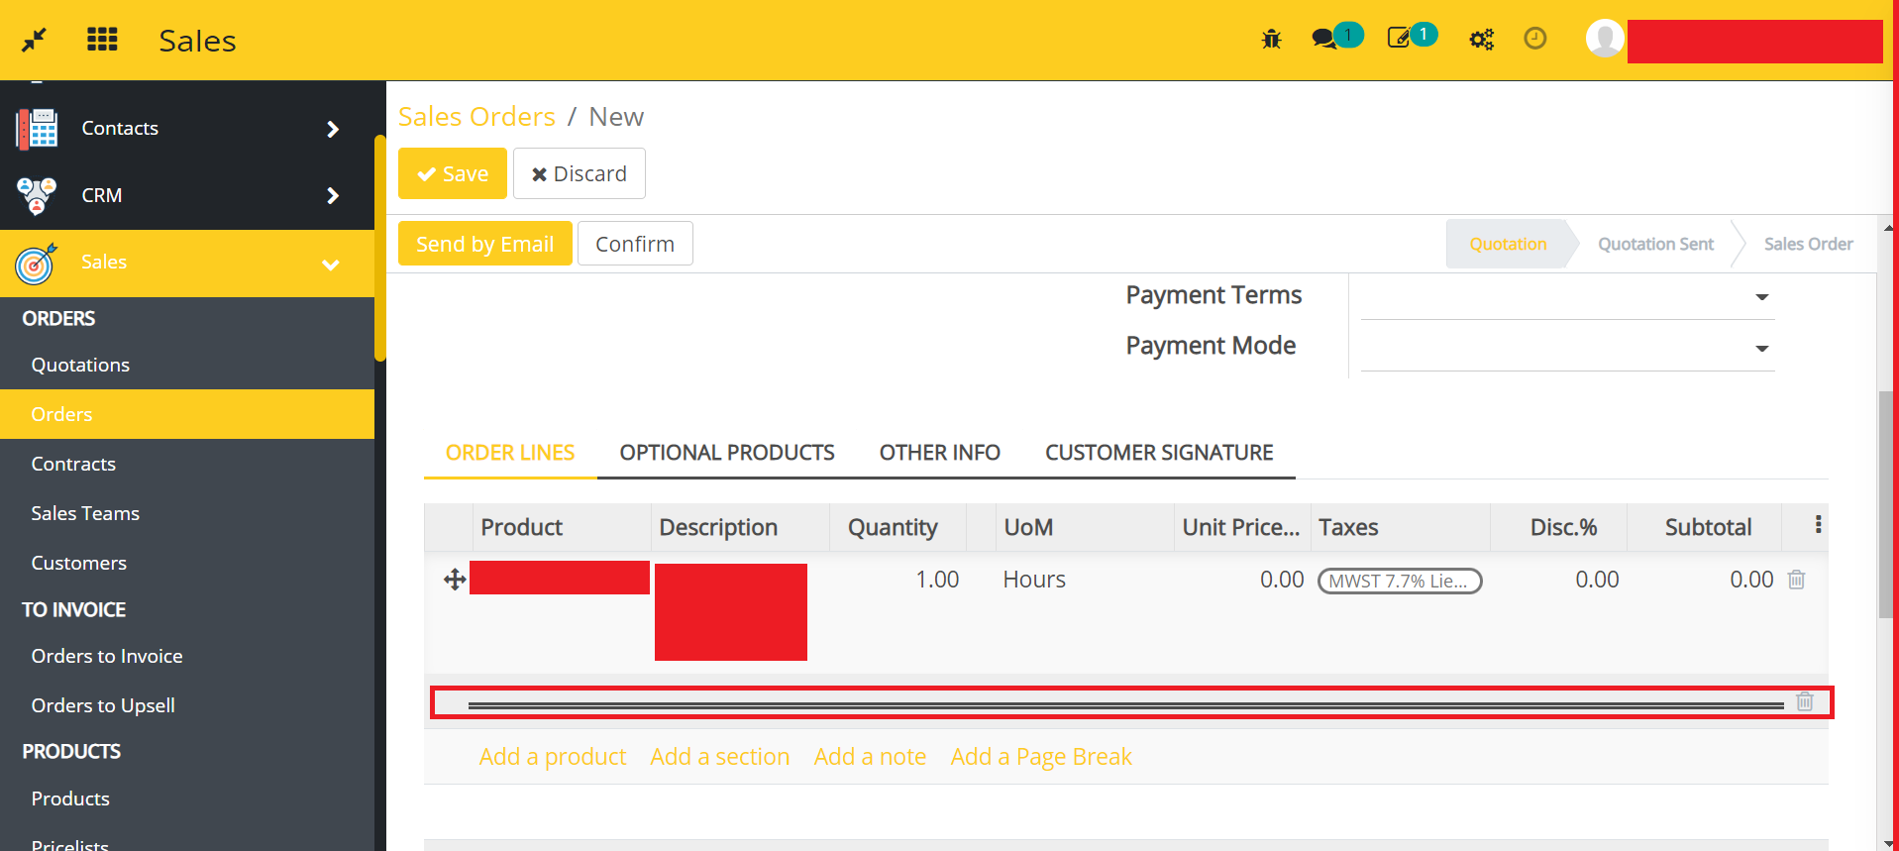Click Add a note link
1899x851 pixels.
pyautogui.click(x=870, y=757)
